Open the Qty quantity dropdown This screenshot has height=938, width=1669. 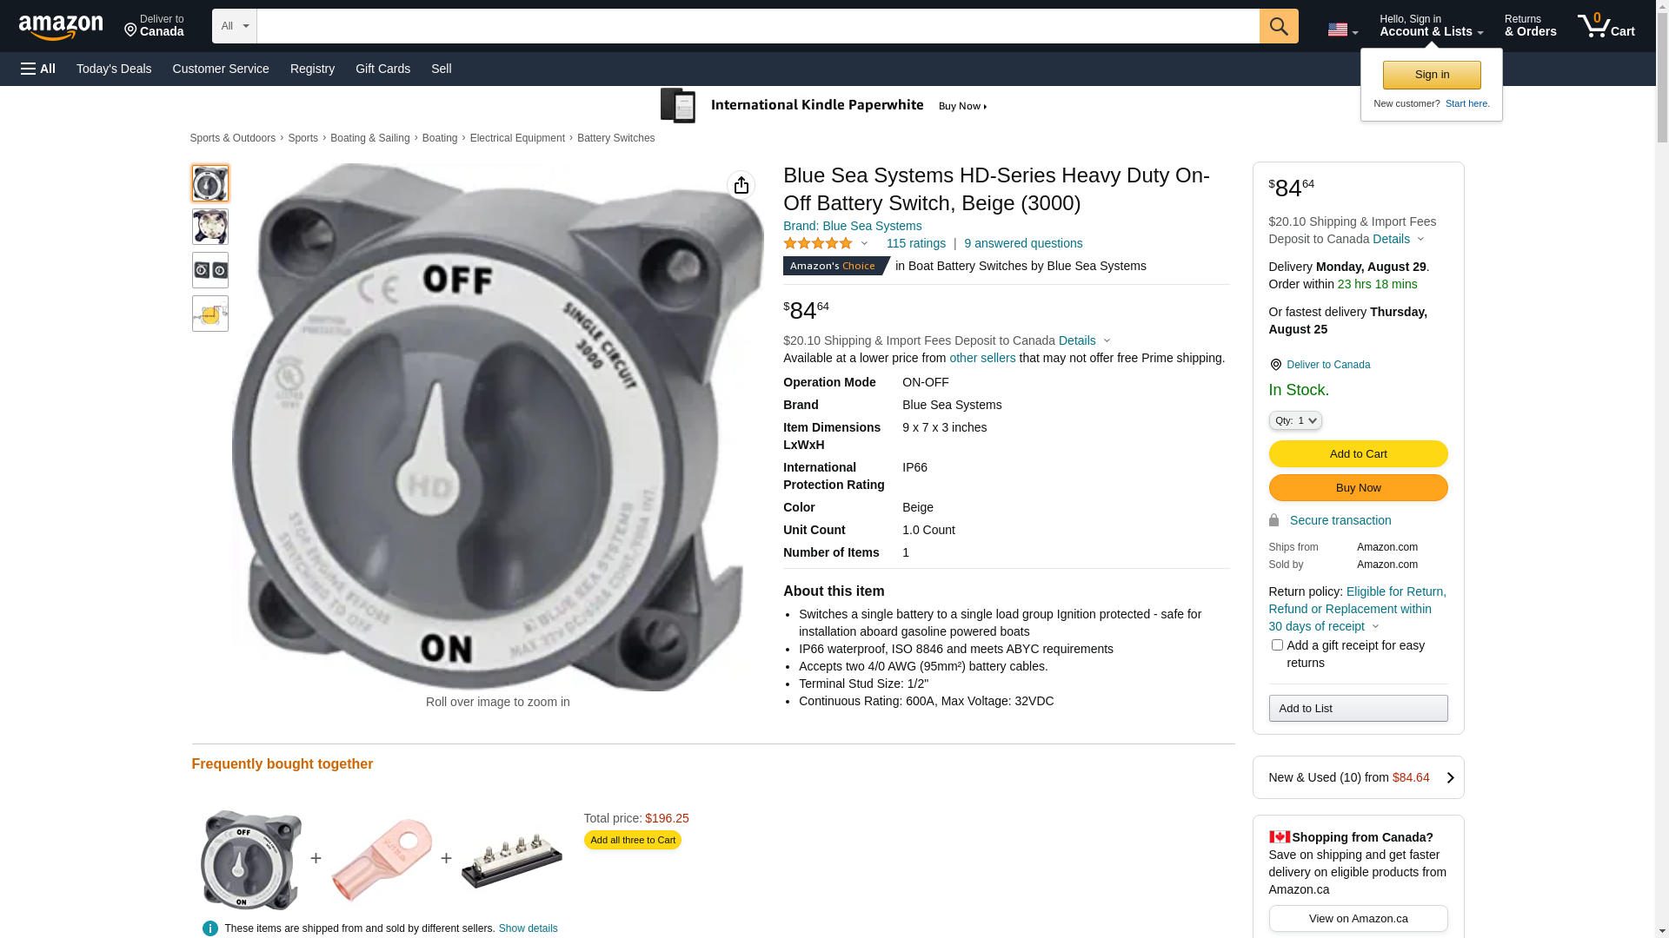(x=1294, y=420)
